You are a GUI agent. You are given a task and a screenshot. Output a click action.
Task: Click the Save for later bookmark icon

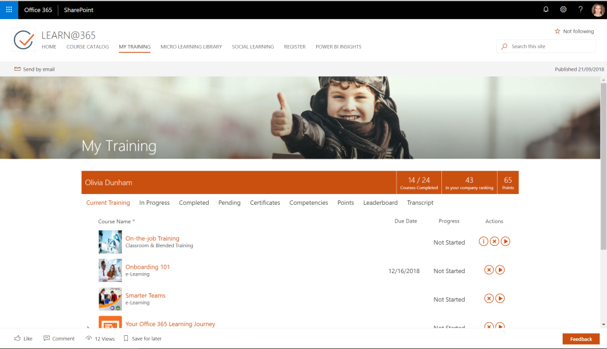tap(126, 338)
